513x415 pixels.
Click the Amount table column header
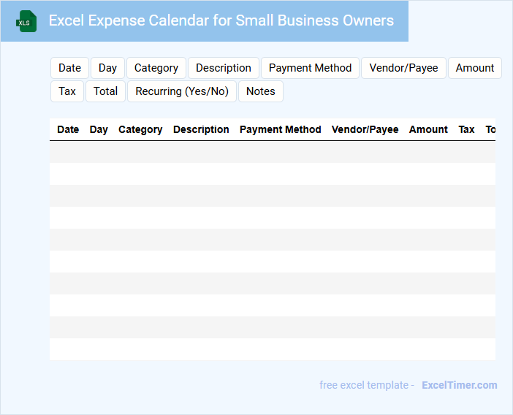click(428, 129)
